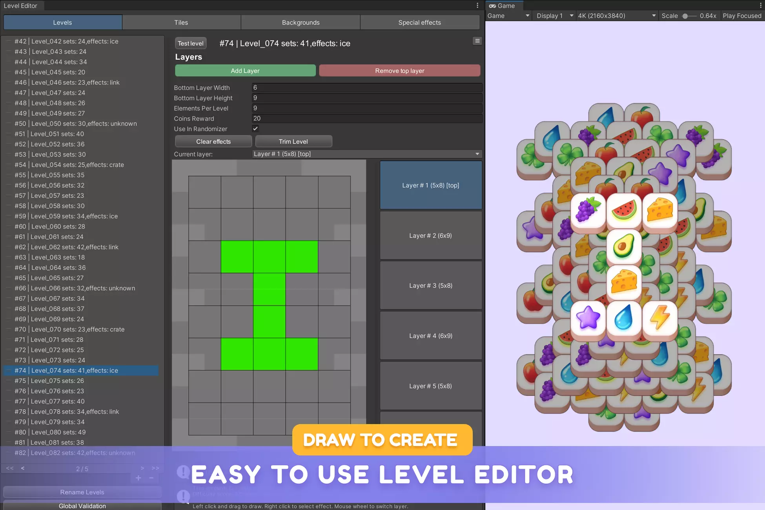Open the Display 1 dropdown

click(x=554, y=16)
